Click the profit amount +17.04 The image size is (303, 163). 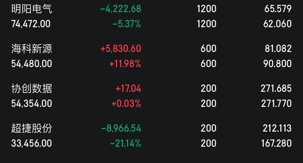pyautogui.click(x=128, y=89)
